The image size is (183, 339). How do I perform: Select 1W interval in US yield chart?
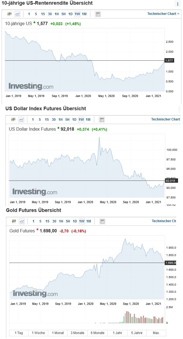[x=77, y=14]
